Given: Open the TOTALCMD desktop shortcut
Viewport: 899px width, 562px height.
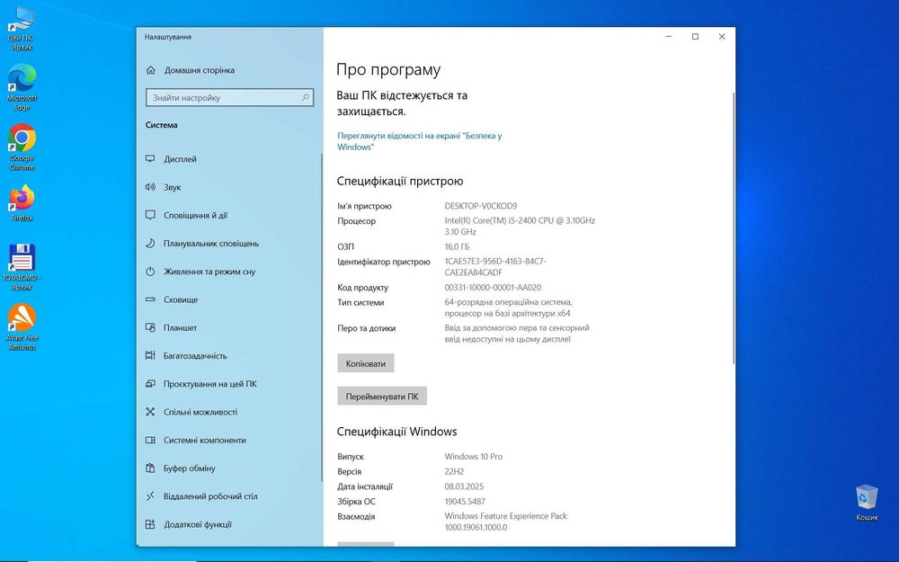Looking at the screenshot, I should point(22,267).
